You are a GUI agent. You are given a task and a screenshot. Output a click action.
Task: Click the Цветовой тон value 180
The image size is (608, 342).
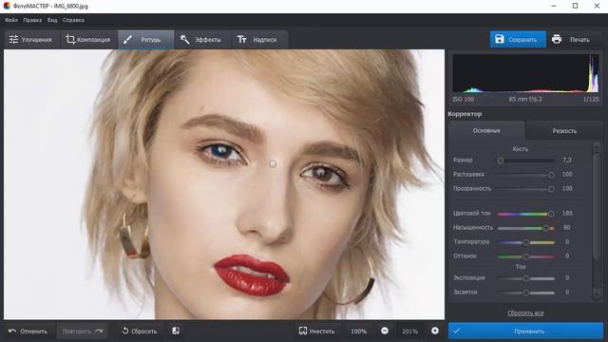point(567,213)
